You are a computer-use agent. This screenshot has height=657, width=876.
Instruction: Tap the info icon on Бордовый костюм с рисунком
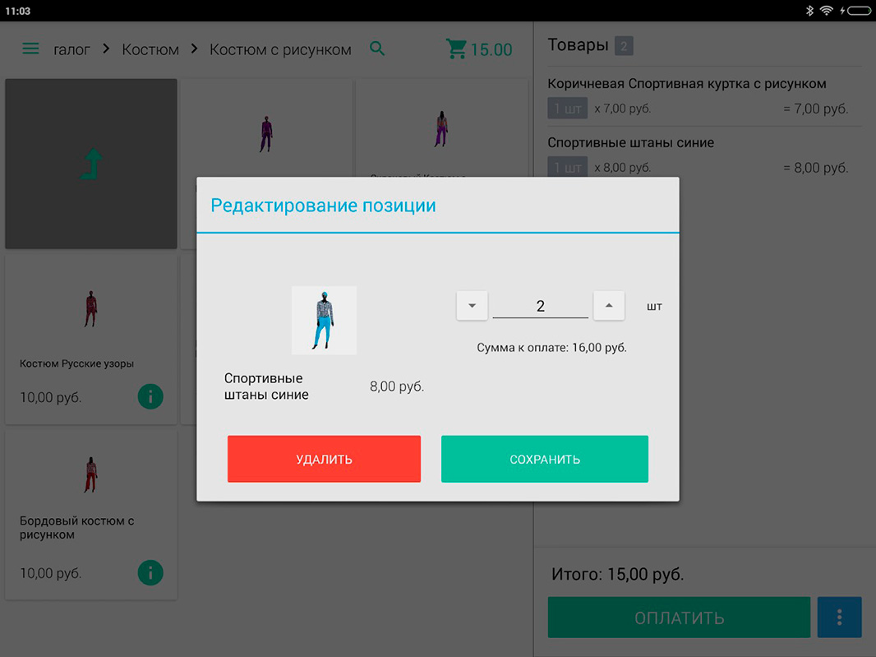click(150, 572)
